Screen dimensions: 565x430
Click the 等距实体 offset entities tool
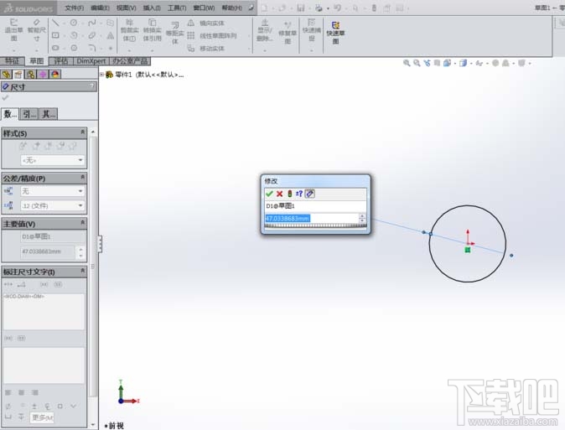174,33
